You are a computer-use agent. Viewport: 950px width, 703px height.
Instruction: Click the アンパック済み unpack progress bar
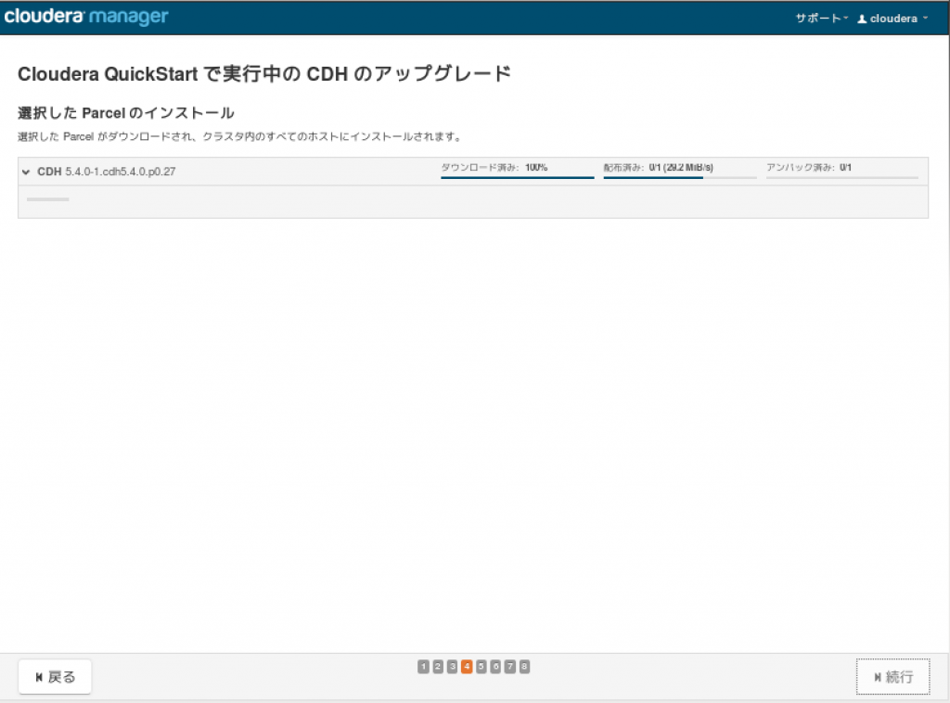(842, 177)
